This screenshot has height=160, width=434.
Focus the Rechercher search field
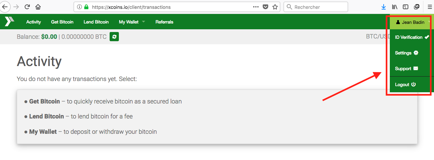[316, 7]
